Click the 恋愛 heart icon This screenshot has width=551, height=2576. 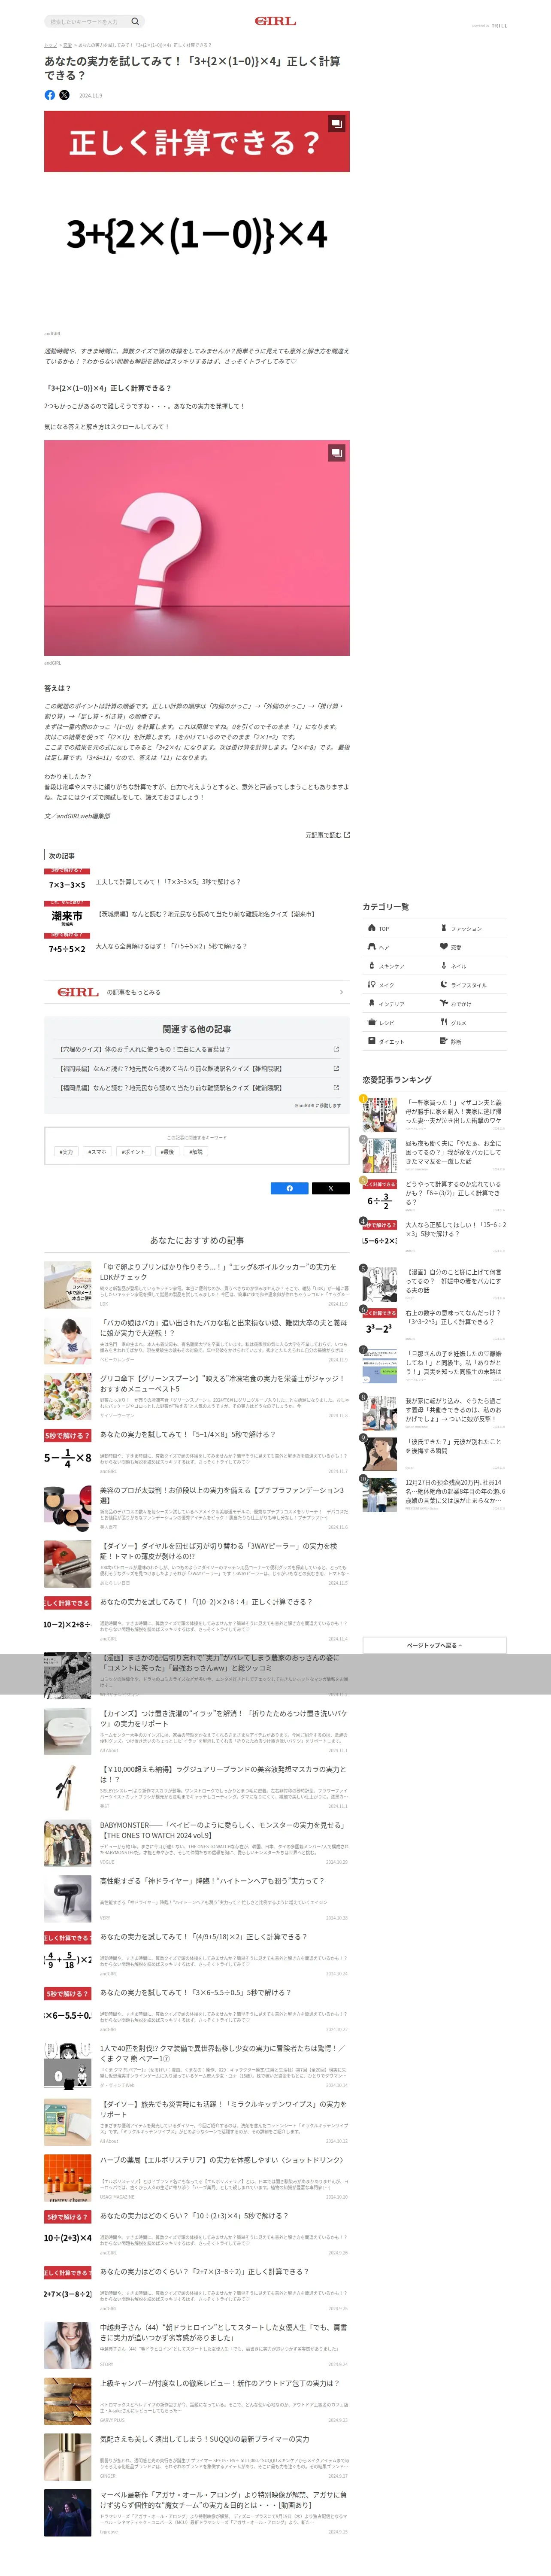[x=444, y=947]
